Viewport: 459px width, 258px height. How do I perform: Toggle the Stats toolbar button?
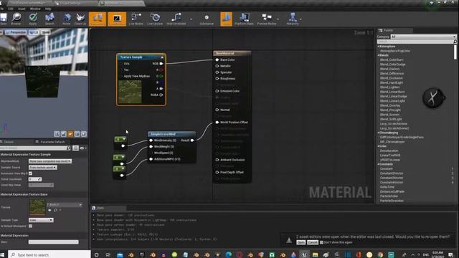227,19
